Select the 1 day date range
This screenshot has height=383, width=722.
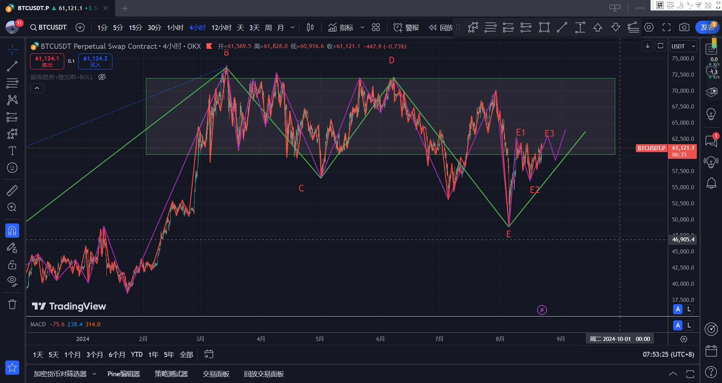(38, 355)
